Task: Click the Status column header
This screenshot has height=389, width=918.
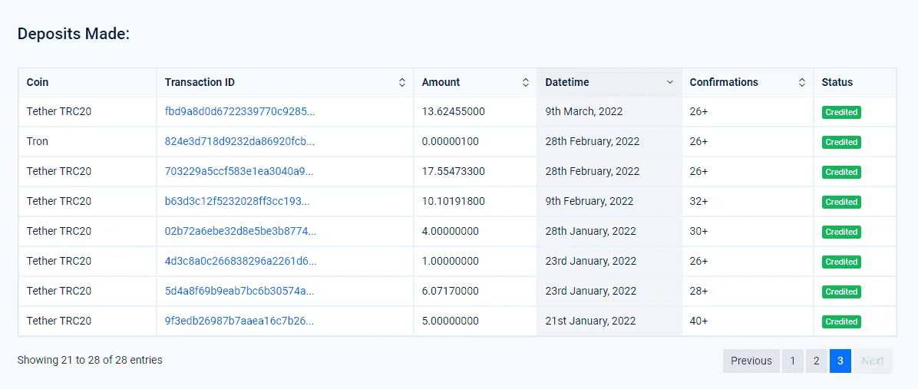Action: (x=855, y=82)
